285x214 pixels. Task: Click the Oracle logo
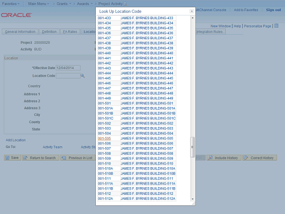[x=16, y=15]
